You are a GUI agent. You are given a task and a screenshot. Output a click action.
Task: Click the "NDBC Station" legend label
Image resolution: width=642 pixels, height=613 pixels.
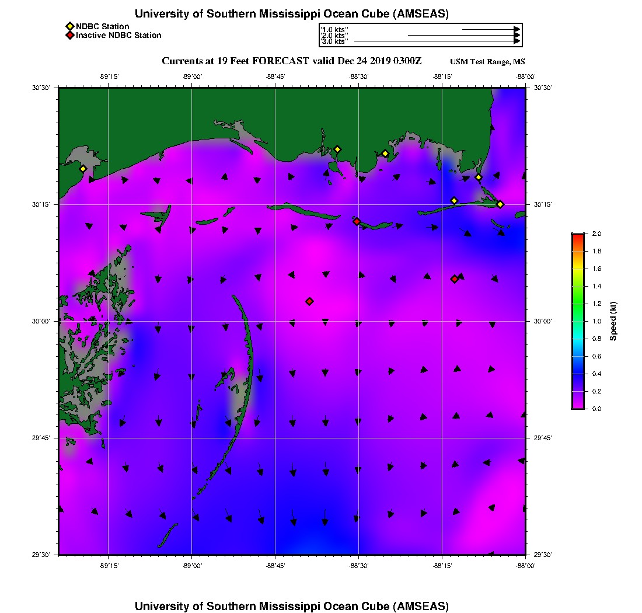(103, 26)
